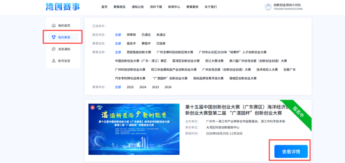Open the 关于我们 navigation item
The height and width of the screenshot is (163, 345).
tap(210, 7)
